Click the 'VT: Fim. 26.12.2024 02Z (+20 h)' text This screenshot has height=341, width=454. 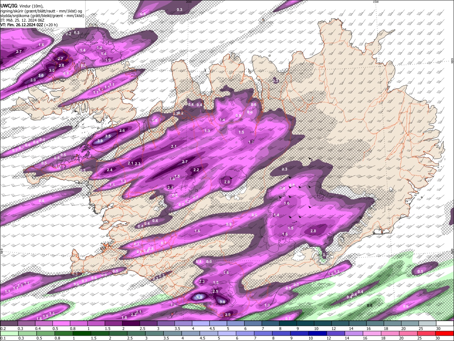pyautogui.click(x=29, y=25)
